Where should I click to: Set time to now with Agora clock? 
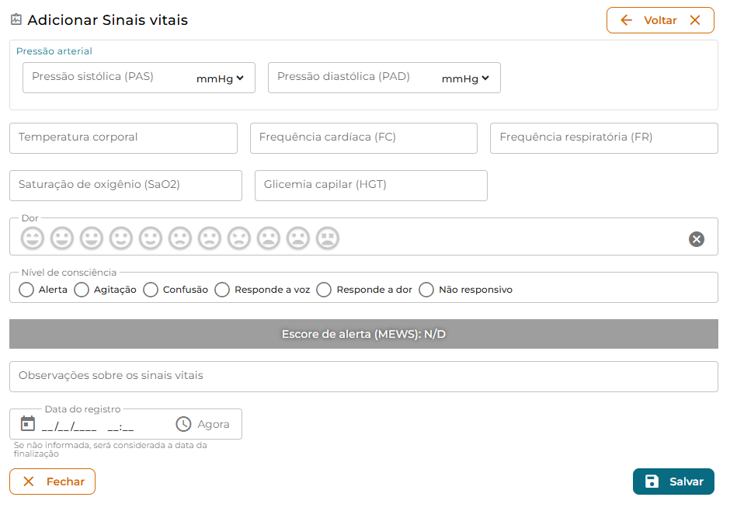pyautogui.click(x=203, y=424)
